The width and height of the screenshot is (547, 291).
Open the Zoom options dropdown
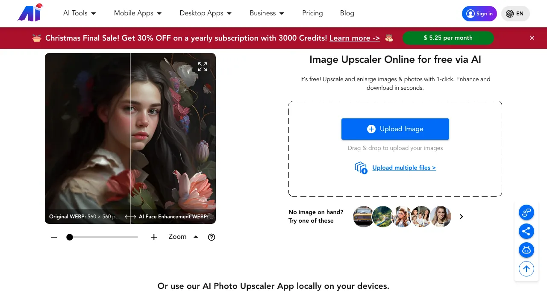[x=183, y=237]
